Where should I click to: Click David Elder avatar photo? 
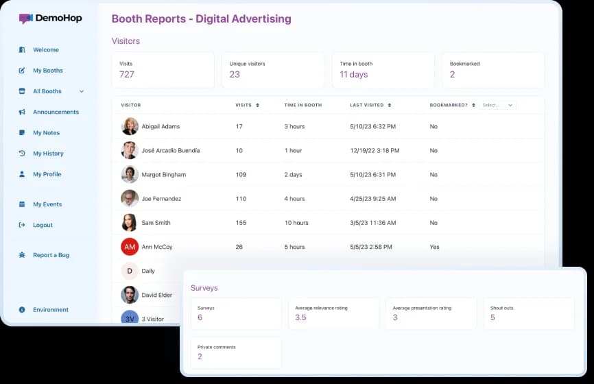pyautogui.click(x=130, y=295)
